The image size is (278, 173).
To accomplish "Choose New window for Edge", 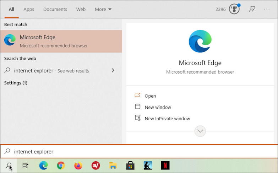I will (158, 107).
